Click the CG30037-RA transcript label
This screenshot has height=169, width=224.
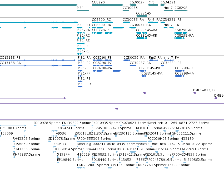pos(140,25)
